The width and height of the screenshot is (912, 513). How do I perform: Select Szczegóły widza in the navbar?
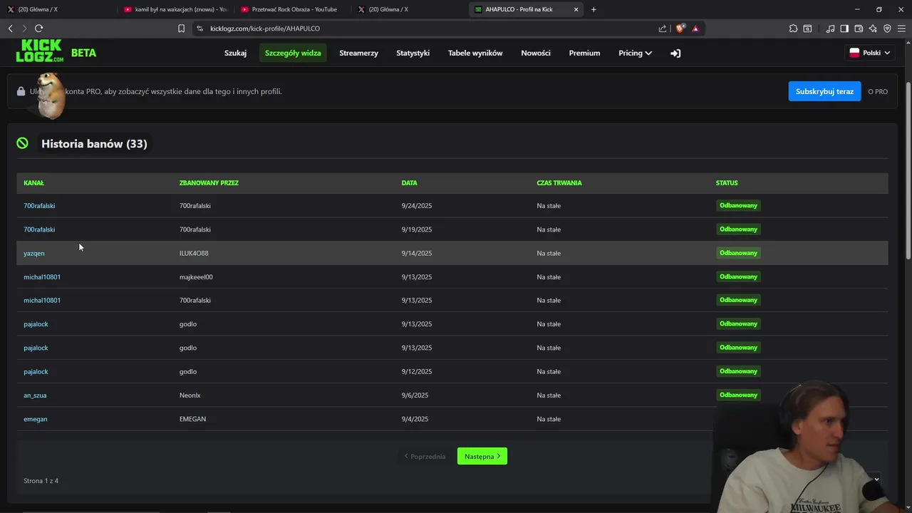[x=293, y=53]
